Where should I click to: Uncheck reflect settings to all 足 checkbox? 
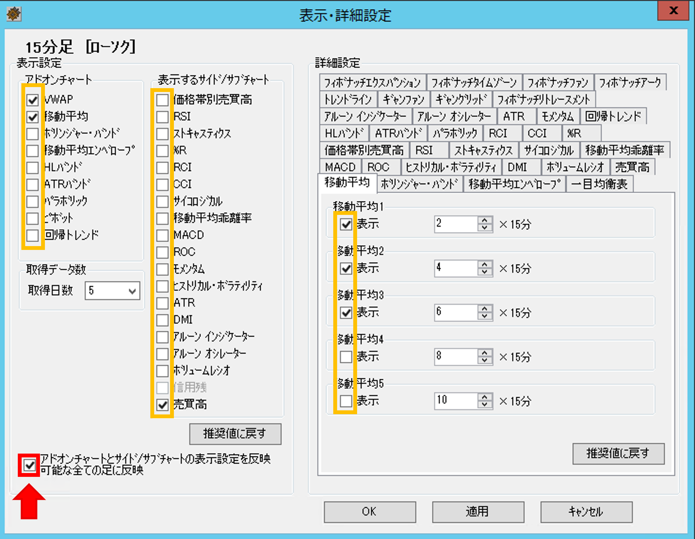coord(30,465)
